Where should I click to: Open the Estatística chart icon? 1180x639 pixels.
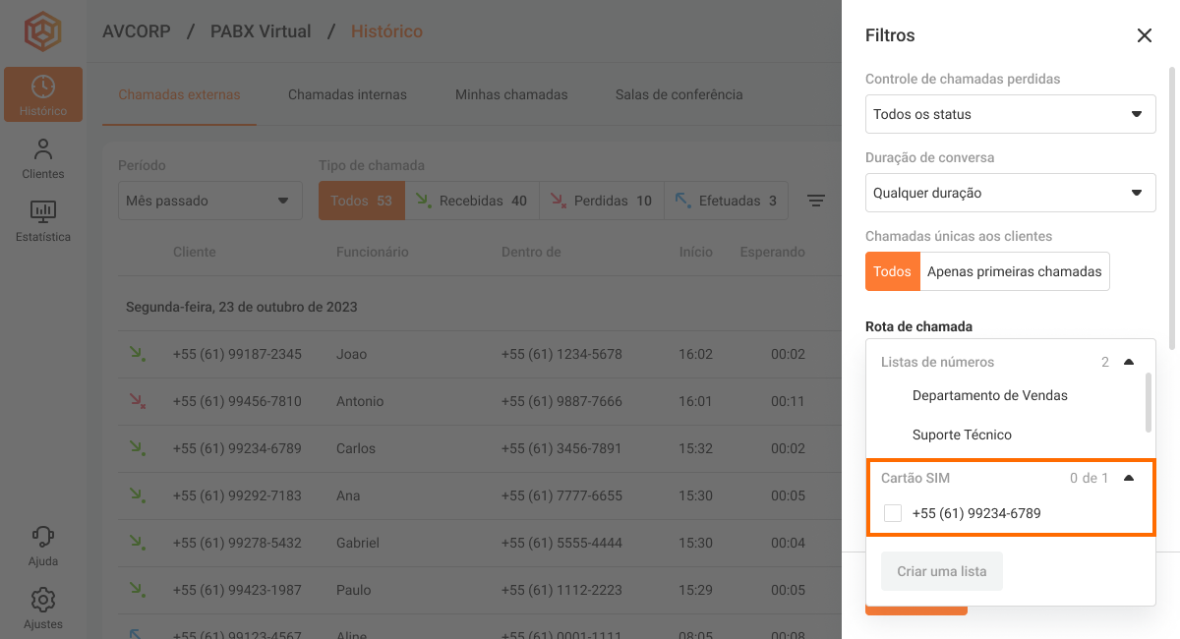coord(42,220)
